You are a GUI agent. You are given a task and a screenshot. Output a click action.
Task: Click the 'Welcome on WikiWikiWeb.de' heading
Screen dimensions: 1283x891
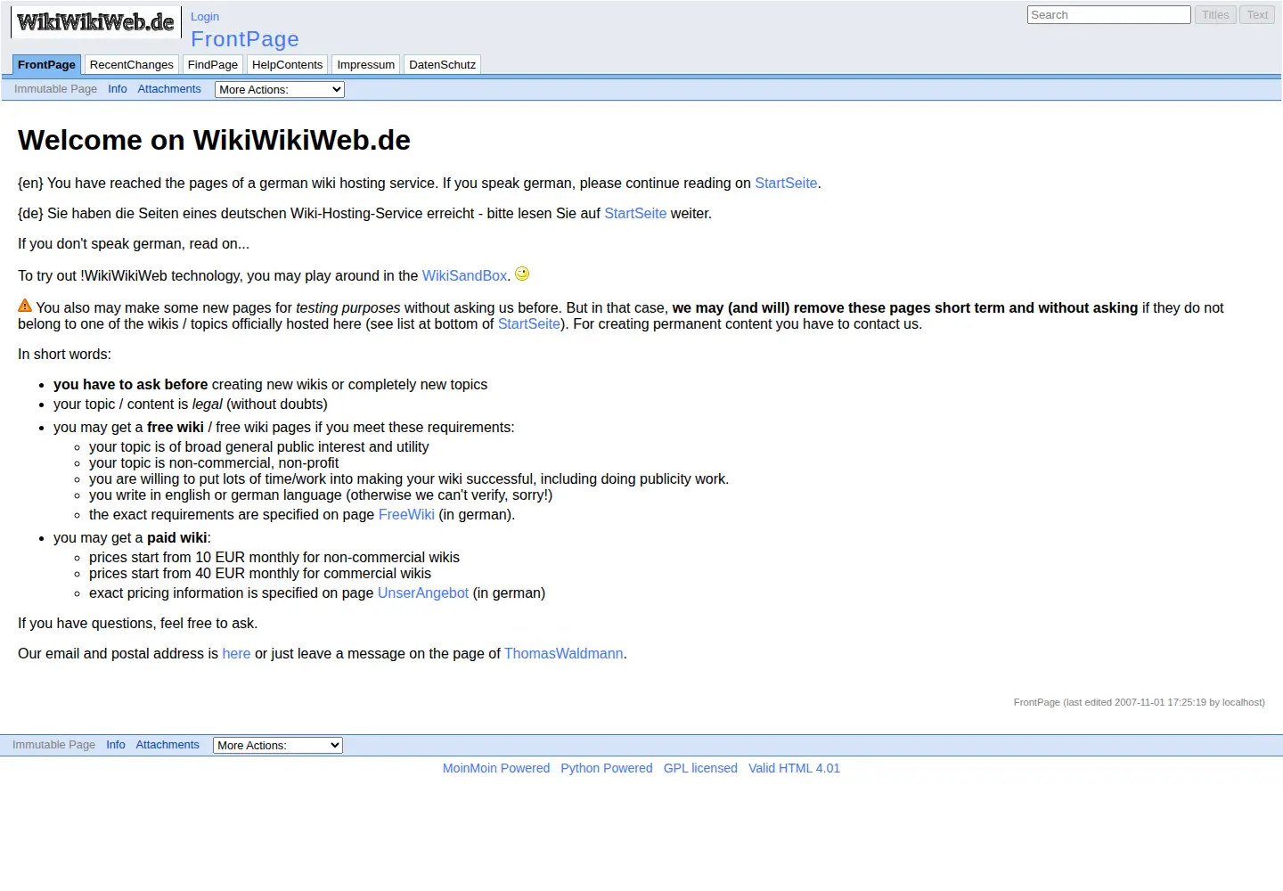[214, 140]
